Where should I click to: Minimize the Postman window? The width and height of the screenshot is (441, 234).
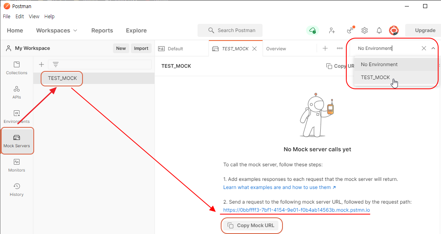click(407, 6)
